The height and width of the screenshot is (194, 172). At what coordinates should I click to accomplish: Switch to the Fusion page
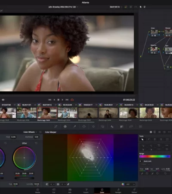[86, 191]
